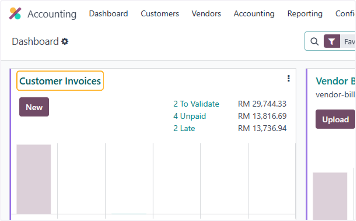Click the Dashboard breadcrumb heading
The image size is (356, 221).
[x=35, y=41]
